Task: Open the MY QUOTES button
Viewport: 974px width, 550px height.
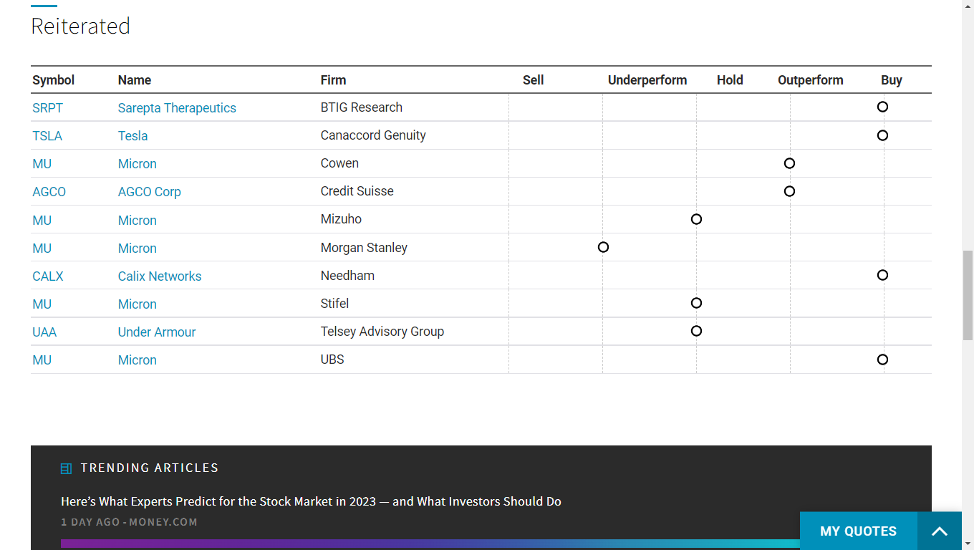Action: (858, 531)
